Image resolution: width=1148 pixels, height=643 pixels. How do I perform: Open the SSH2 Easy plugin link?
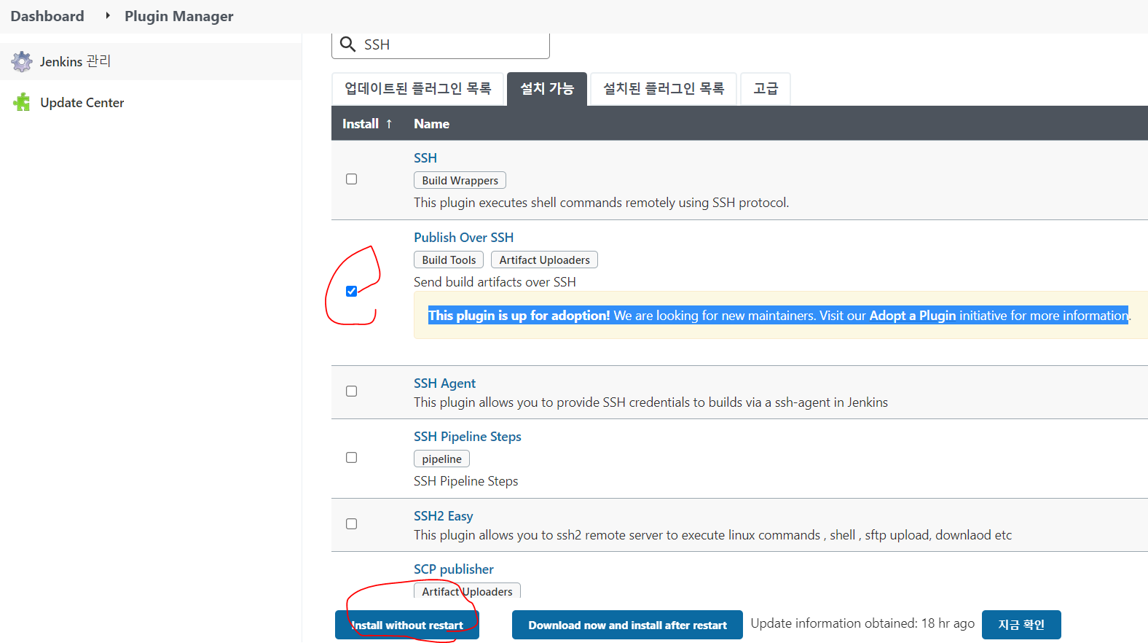coord(444,516)
